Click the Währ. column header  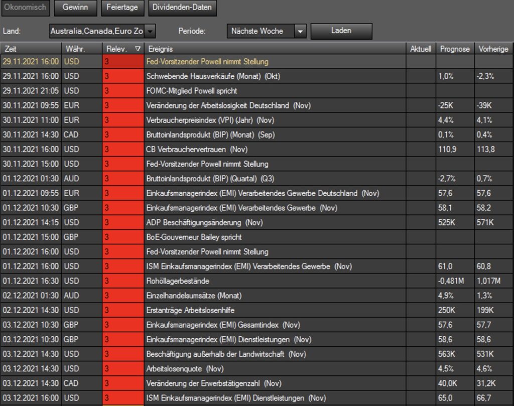(80, 49)
